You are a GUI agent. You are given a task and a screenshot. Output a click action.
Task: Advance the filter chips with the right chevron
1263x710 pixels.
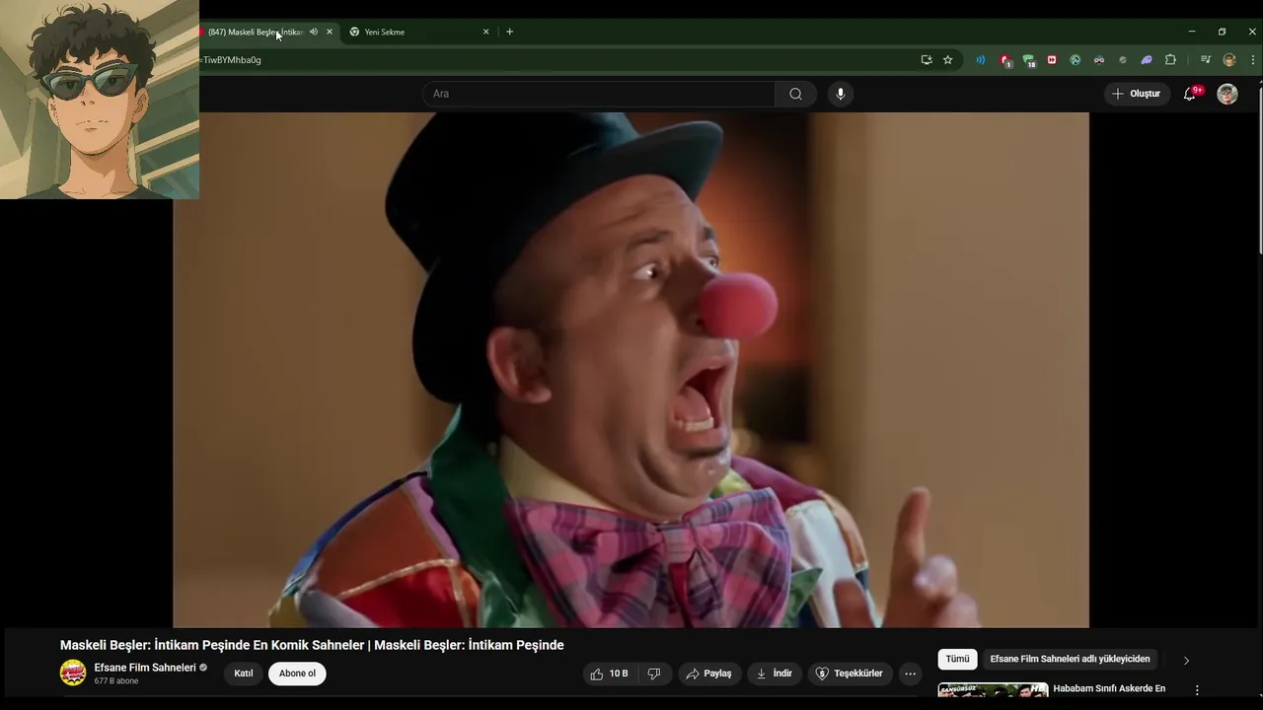pyautogui.click(x=1186, y=660)
